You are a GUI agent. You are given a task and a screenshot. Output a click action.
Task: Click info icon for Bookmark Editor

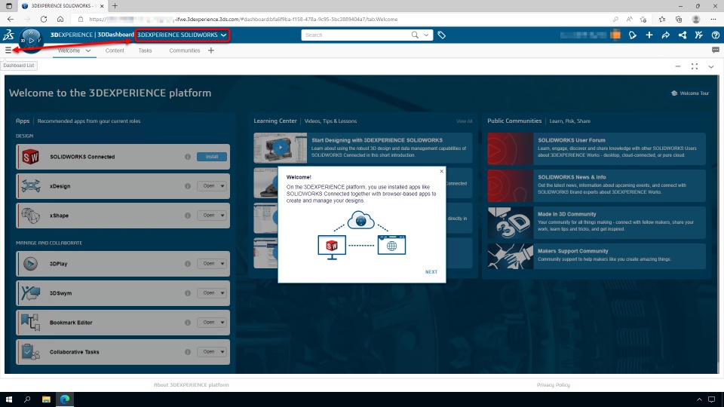(x=188, y=323)
